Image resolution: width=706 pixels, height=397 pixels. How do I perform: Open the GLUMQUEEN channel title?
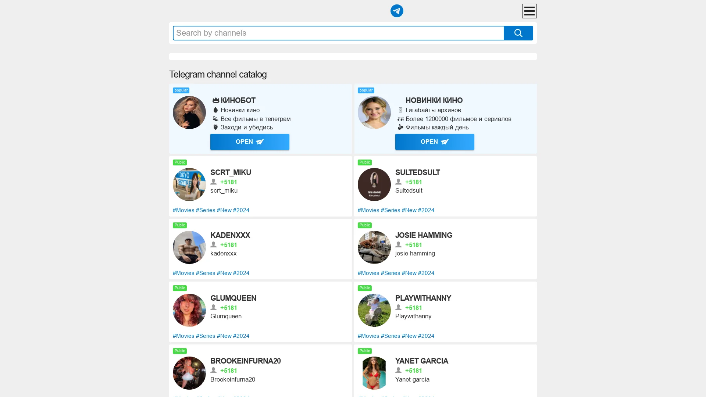tap(233, 298)
